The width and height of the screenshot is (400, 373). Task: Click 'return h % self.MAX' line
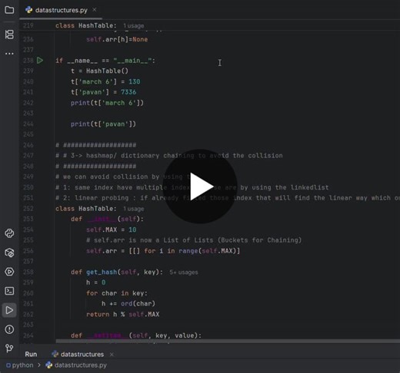pyautogui.click(x=122, y=314)
